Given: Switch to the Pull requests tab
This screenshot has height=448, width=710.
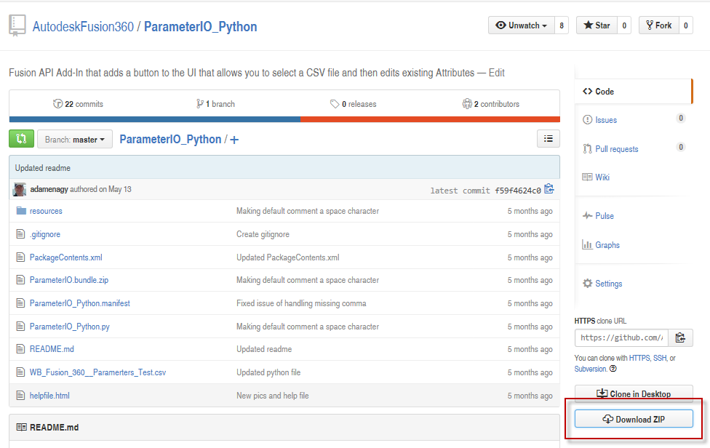Looking at the screenshot, I should 616,149.
